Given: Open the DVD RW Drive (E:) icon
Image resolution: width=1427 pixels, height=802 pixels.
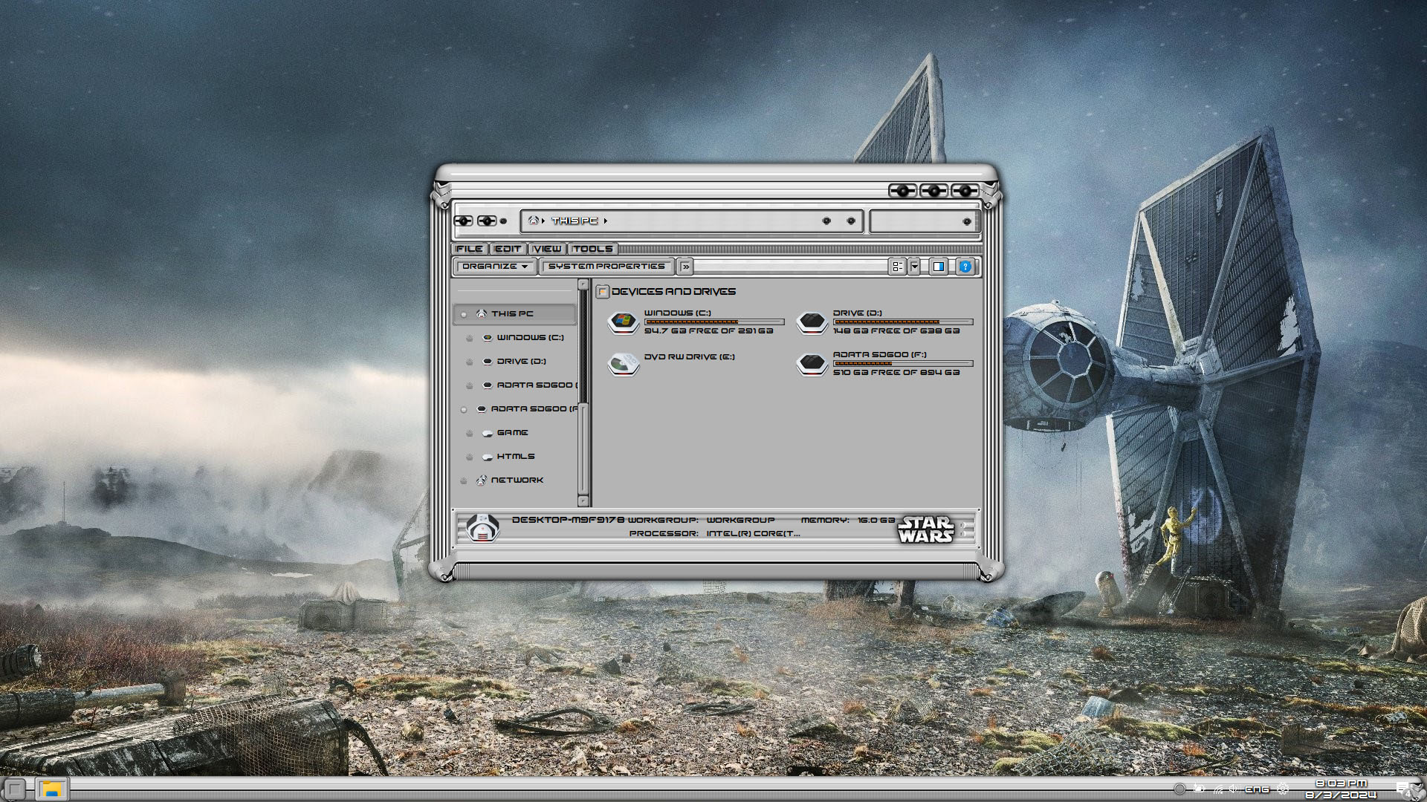Looking at the screenshot, I should click(x=623, y=364).
